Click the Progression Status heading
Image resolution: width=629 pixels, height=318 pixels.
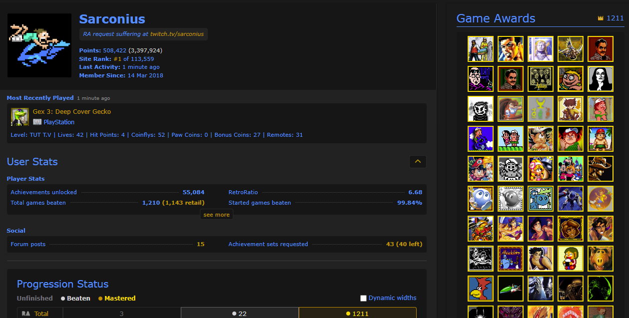[x=62, y=284]
